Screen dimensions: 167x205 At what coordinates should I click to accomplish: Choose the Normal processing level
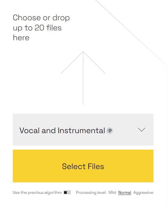(x=125, y=192)
